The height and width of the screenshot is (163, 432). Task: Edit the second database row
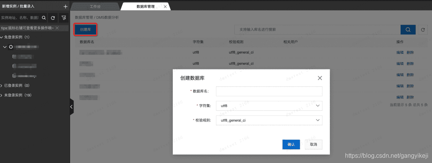coord(400,63)
